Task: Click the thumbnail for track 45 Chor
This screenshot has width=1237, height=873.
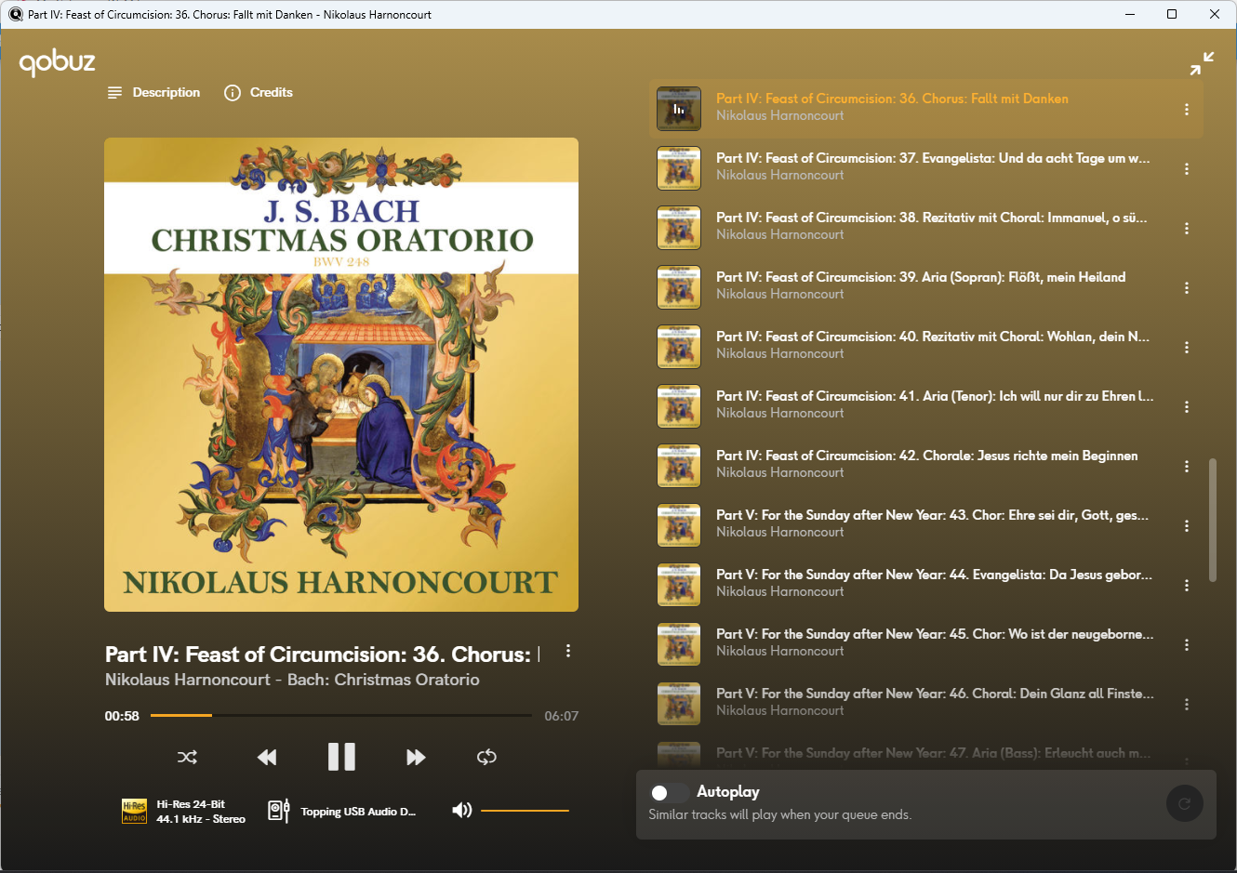Action: click(679, 644)
